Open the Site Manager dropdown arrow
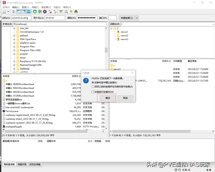The height and width of the screenshot is (172, 215). (x=8, y=12)
